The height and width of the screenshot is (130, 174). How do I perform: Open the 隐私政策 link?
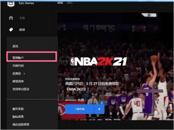tap(18, 116)
